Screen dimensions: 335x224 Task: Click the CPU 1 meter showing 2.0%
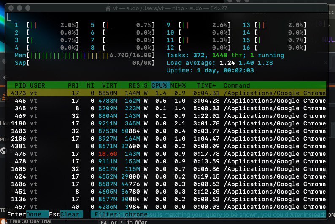coord(47,25)
